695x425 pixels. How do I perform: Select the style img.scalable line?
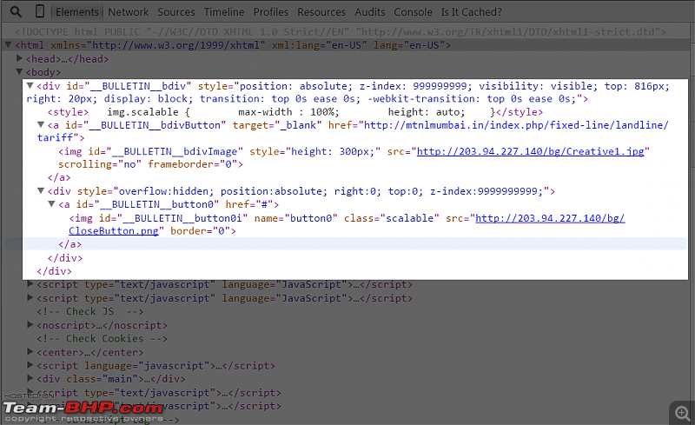click(x=295, y=112)
